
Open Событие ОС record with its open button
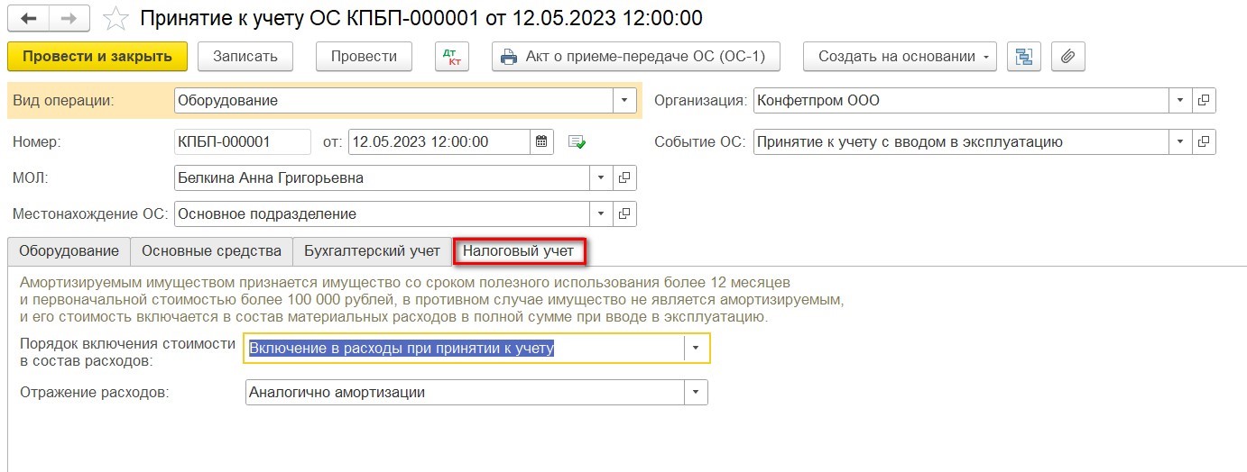[1204, 141]
